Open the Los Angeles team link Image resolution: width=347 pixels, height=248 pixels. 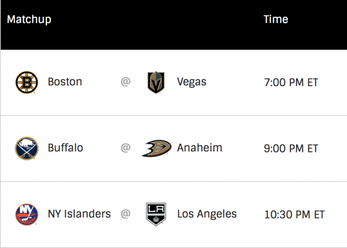208,214
